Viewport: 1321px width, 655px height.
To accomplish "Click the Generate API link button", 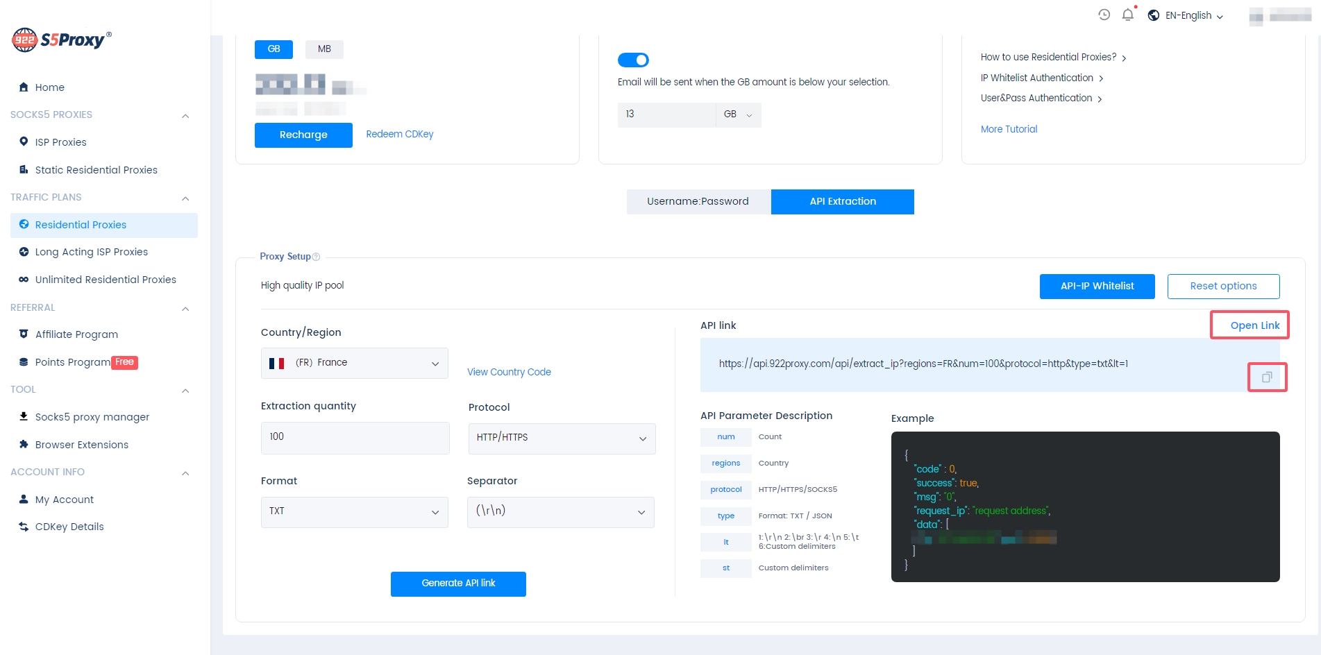I will pyautogui.click(x=458, y=584).
